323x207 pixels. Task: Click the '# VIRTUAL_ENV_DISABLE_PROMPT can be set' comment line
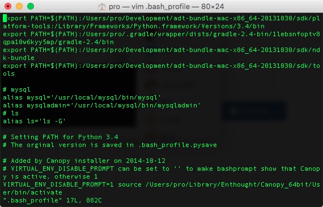161,169
